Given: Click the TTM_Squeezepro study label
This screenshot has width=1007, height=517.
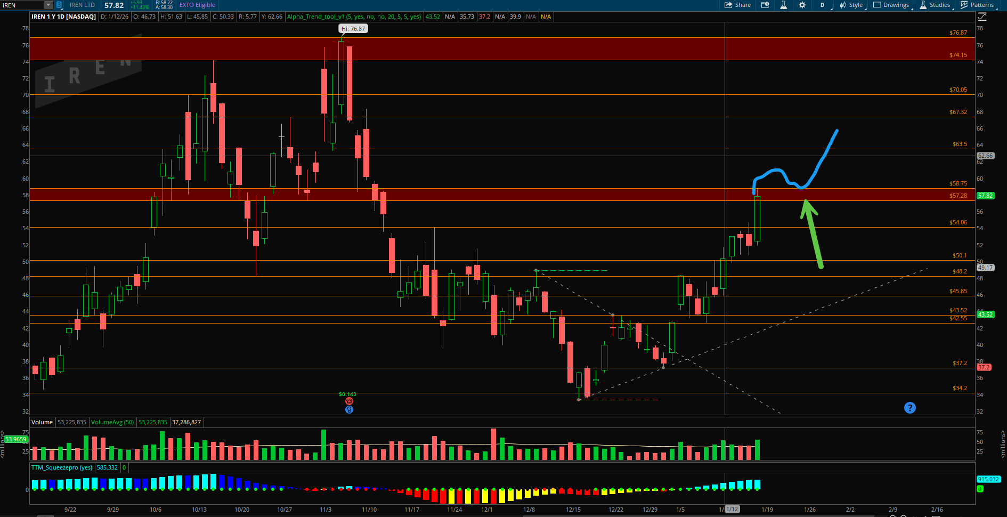Looking at the screenshot, I should (x=62, y=467).
